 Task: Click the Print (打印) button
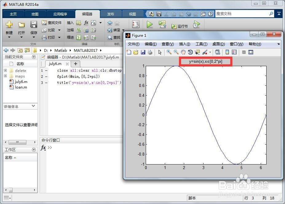[x=48, y=37]
